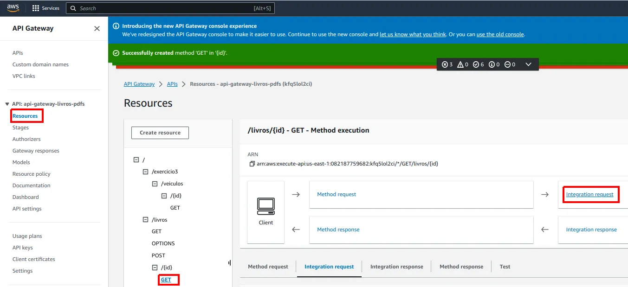Open Resource policy in sidebar
The height and width of the screenshot is (287, 628).
point(31,174)
